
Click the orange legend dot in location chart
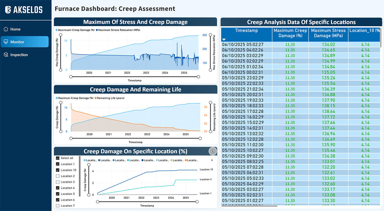click(x=186, y=160)
